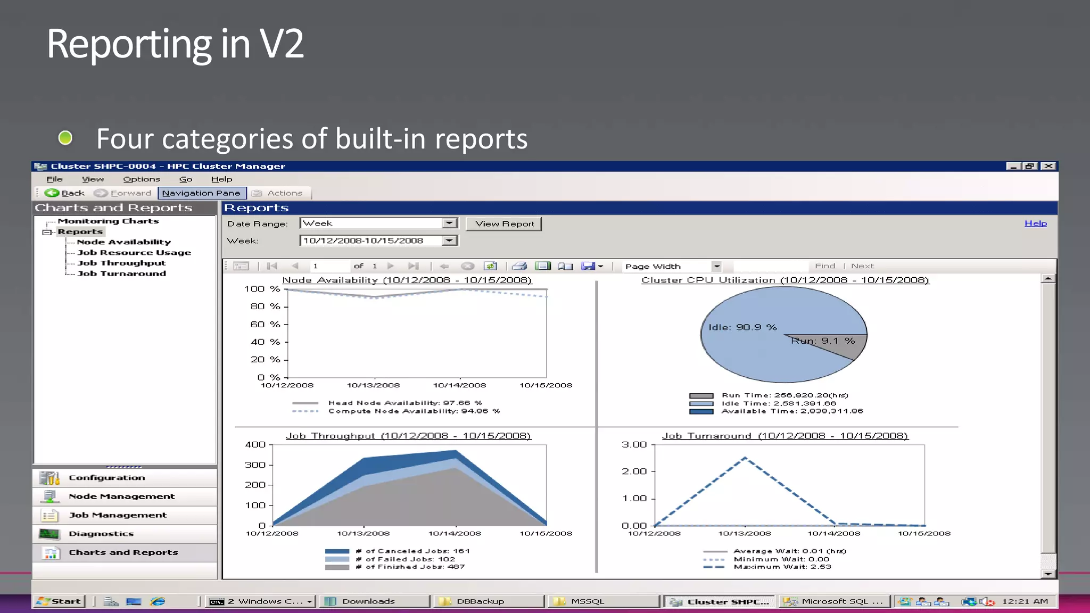The height and width of the screenshot is (613, 1090).
Task: Go to first page of report
Action: pos(272,266)
